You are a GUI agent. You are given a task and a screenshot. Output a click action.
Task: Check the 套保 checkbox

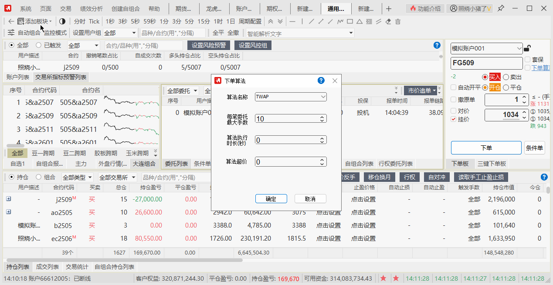click(x=528, y=59)
